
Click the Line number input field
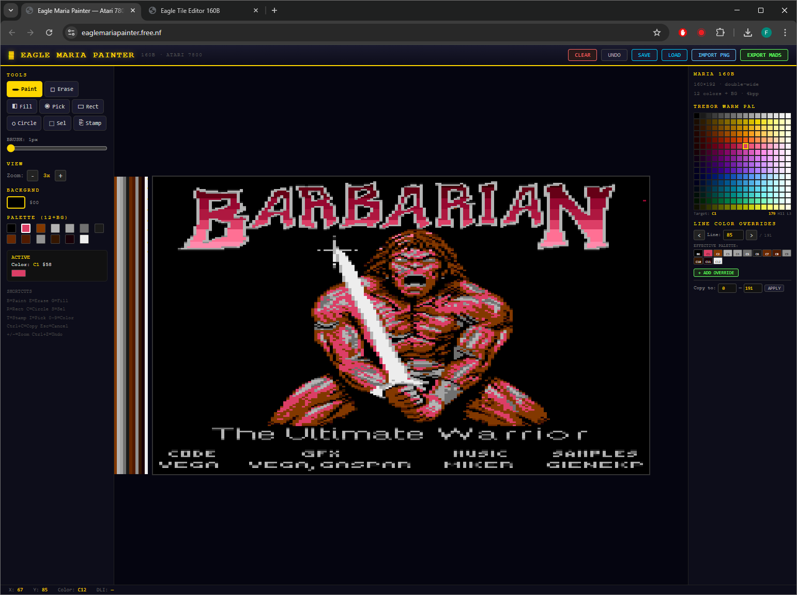[x=732, y=235]
